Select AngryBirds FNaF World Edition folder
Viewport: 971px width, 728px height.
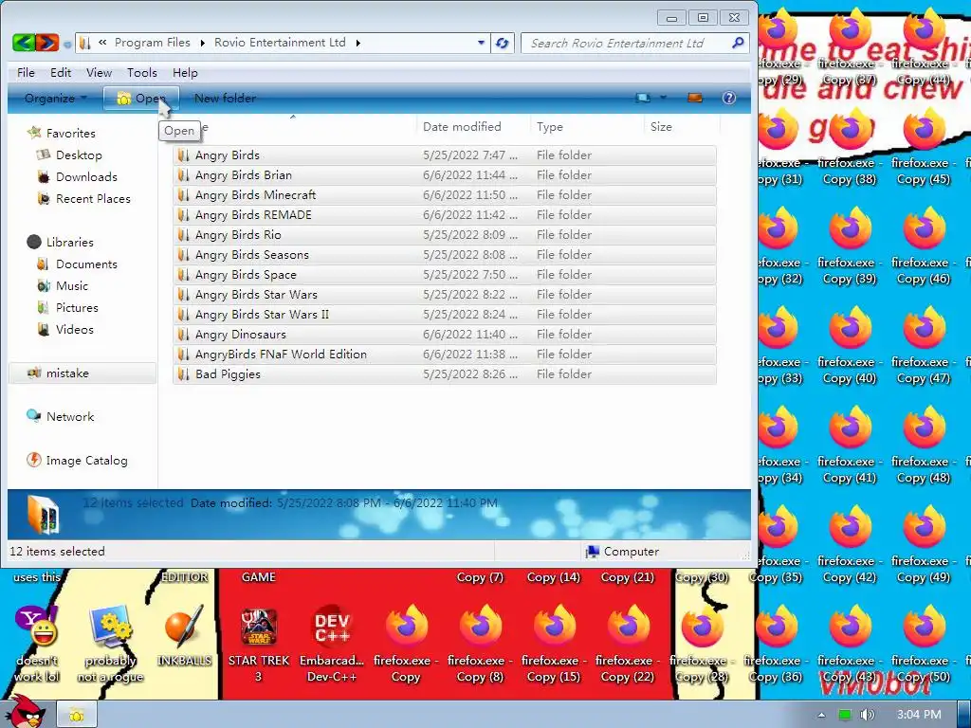tap(445, 355)
